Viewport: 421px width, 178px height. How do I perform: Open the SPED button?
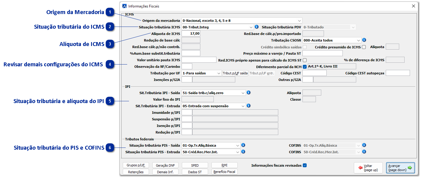click(x=195, y=165)
